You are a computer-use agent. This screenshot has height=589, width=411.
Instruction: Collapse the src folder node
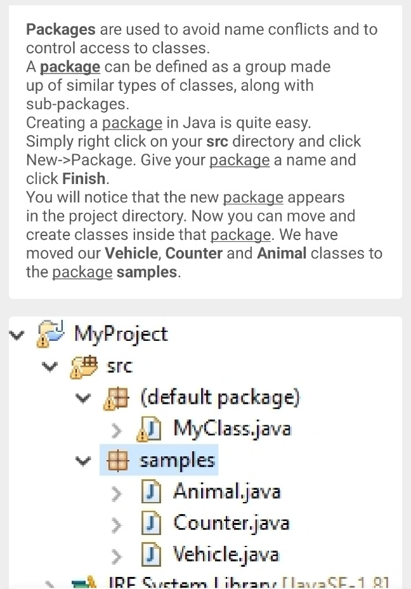[50, 366]
